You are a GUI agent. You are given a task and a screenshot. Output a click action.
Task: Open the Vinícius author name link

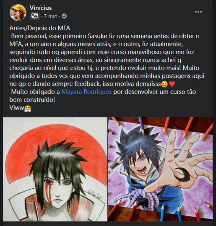click(x=41, y=8)
